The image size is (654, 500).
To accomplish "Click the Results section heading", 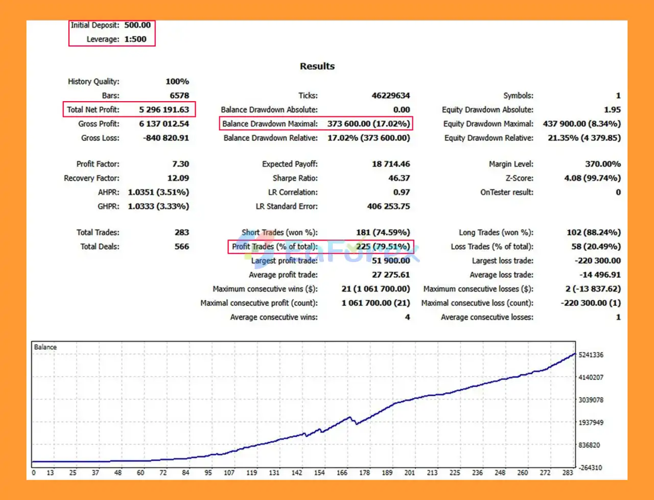I will [317, 66].
